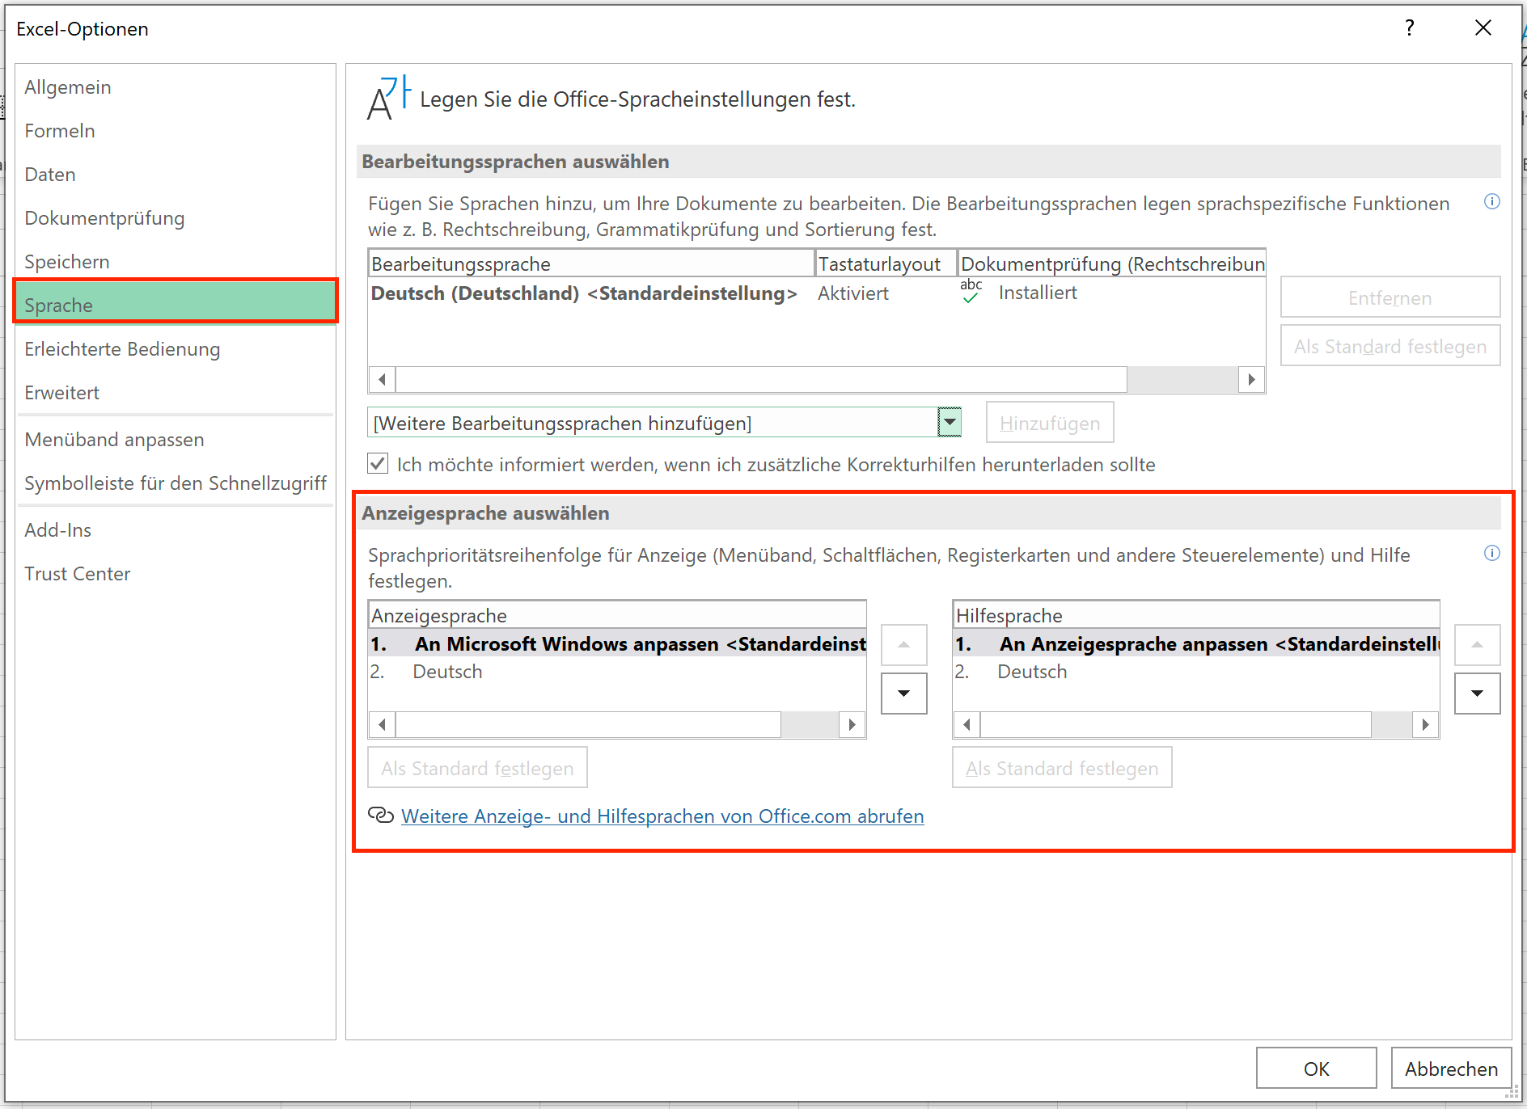The image size is (1527, 1109).
Task: Select Deutsch in the Anzeigesprache list
Action: [x=447, y=671]
